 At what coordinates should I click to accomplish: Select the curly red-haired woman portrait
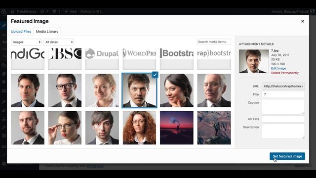[139, 128]
